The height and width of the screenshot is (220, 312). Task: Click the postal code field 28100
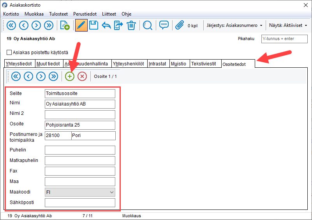[x=58, y=136]
